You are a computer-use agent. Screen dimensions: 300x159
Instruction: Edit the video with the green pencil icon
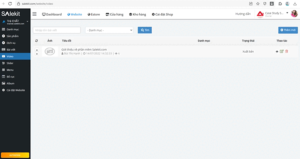tap(282, 51)
